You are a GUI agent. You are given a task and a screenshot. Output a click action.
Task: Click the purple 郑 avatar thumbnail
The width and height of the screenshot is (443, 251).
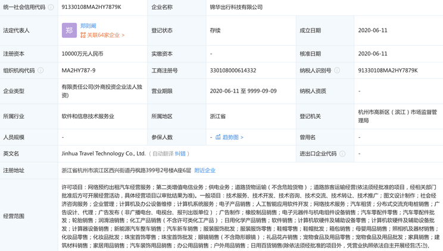[x=69, y=30]
